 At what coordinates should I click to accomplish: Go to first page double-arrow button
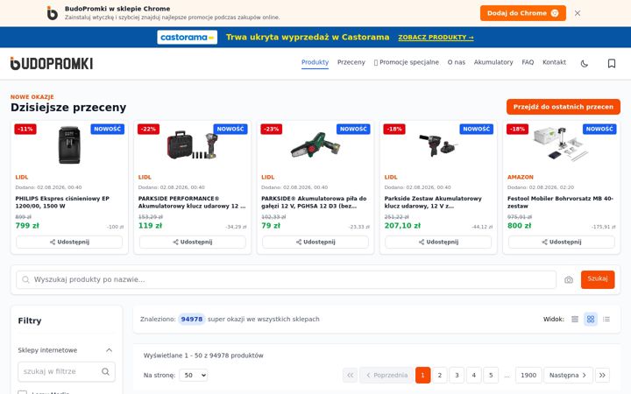pos(350,375)
